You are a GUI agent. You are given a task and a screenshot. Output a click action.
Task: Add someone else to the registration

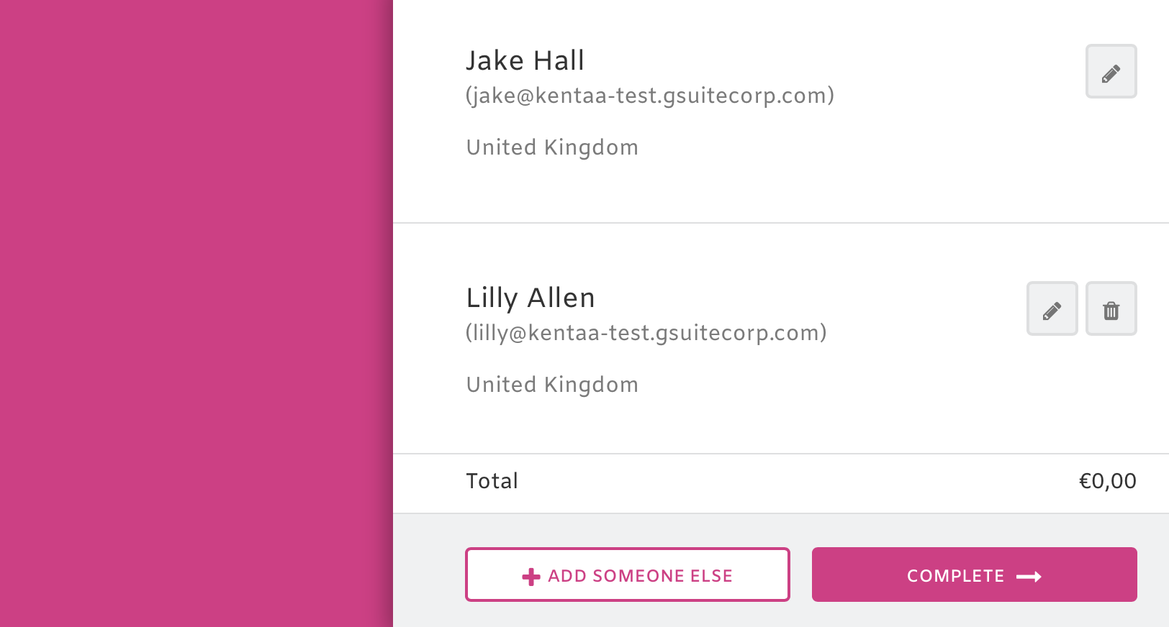(x=627, y=575)
